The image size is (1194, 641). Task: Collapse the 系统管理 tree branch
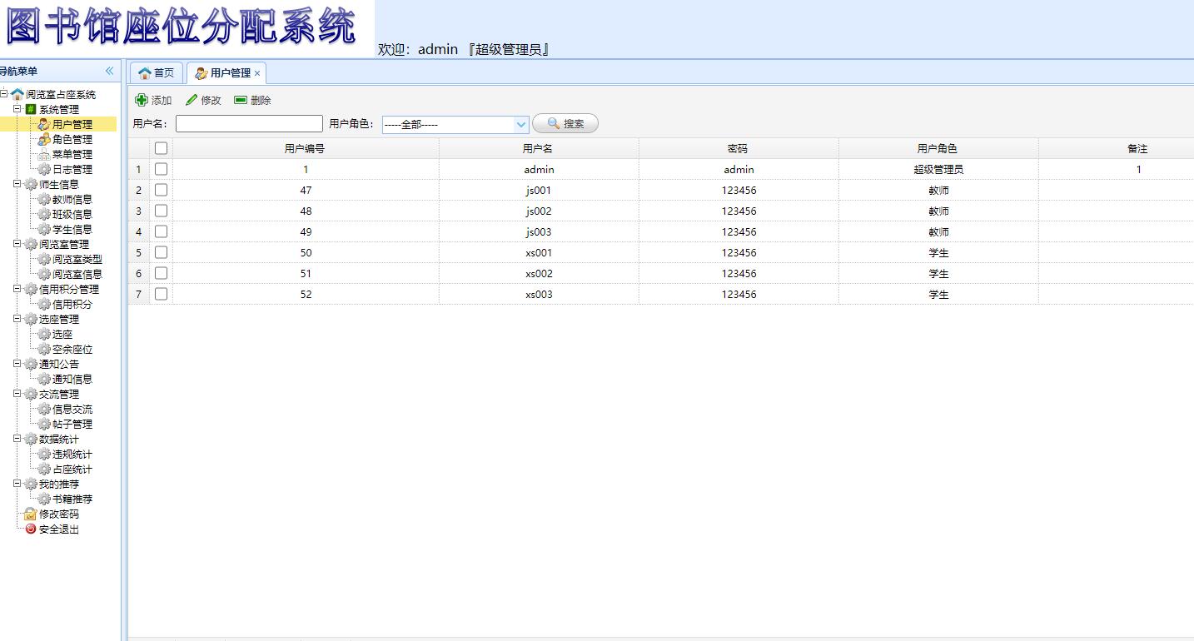tap(15, 108)
